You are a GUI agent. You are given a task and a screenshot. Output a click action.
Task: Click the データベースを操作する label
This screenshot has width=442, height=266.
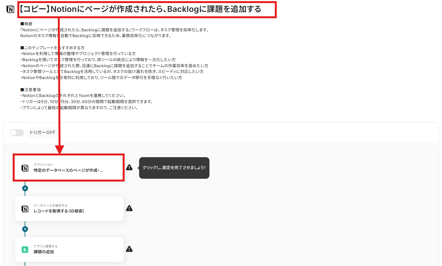pyautogui.click(x=51, y=206)
